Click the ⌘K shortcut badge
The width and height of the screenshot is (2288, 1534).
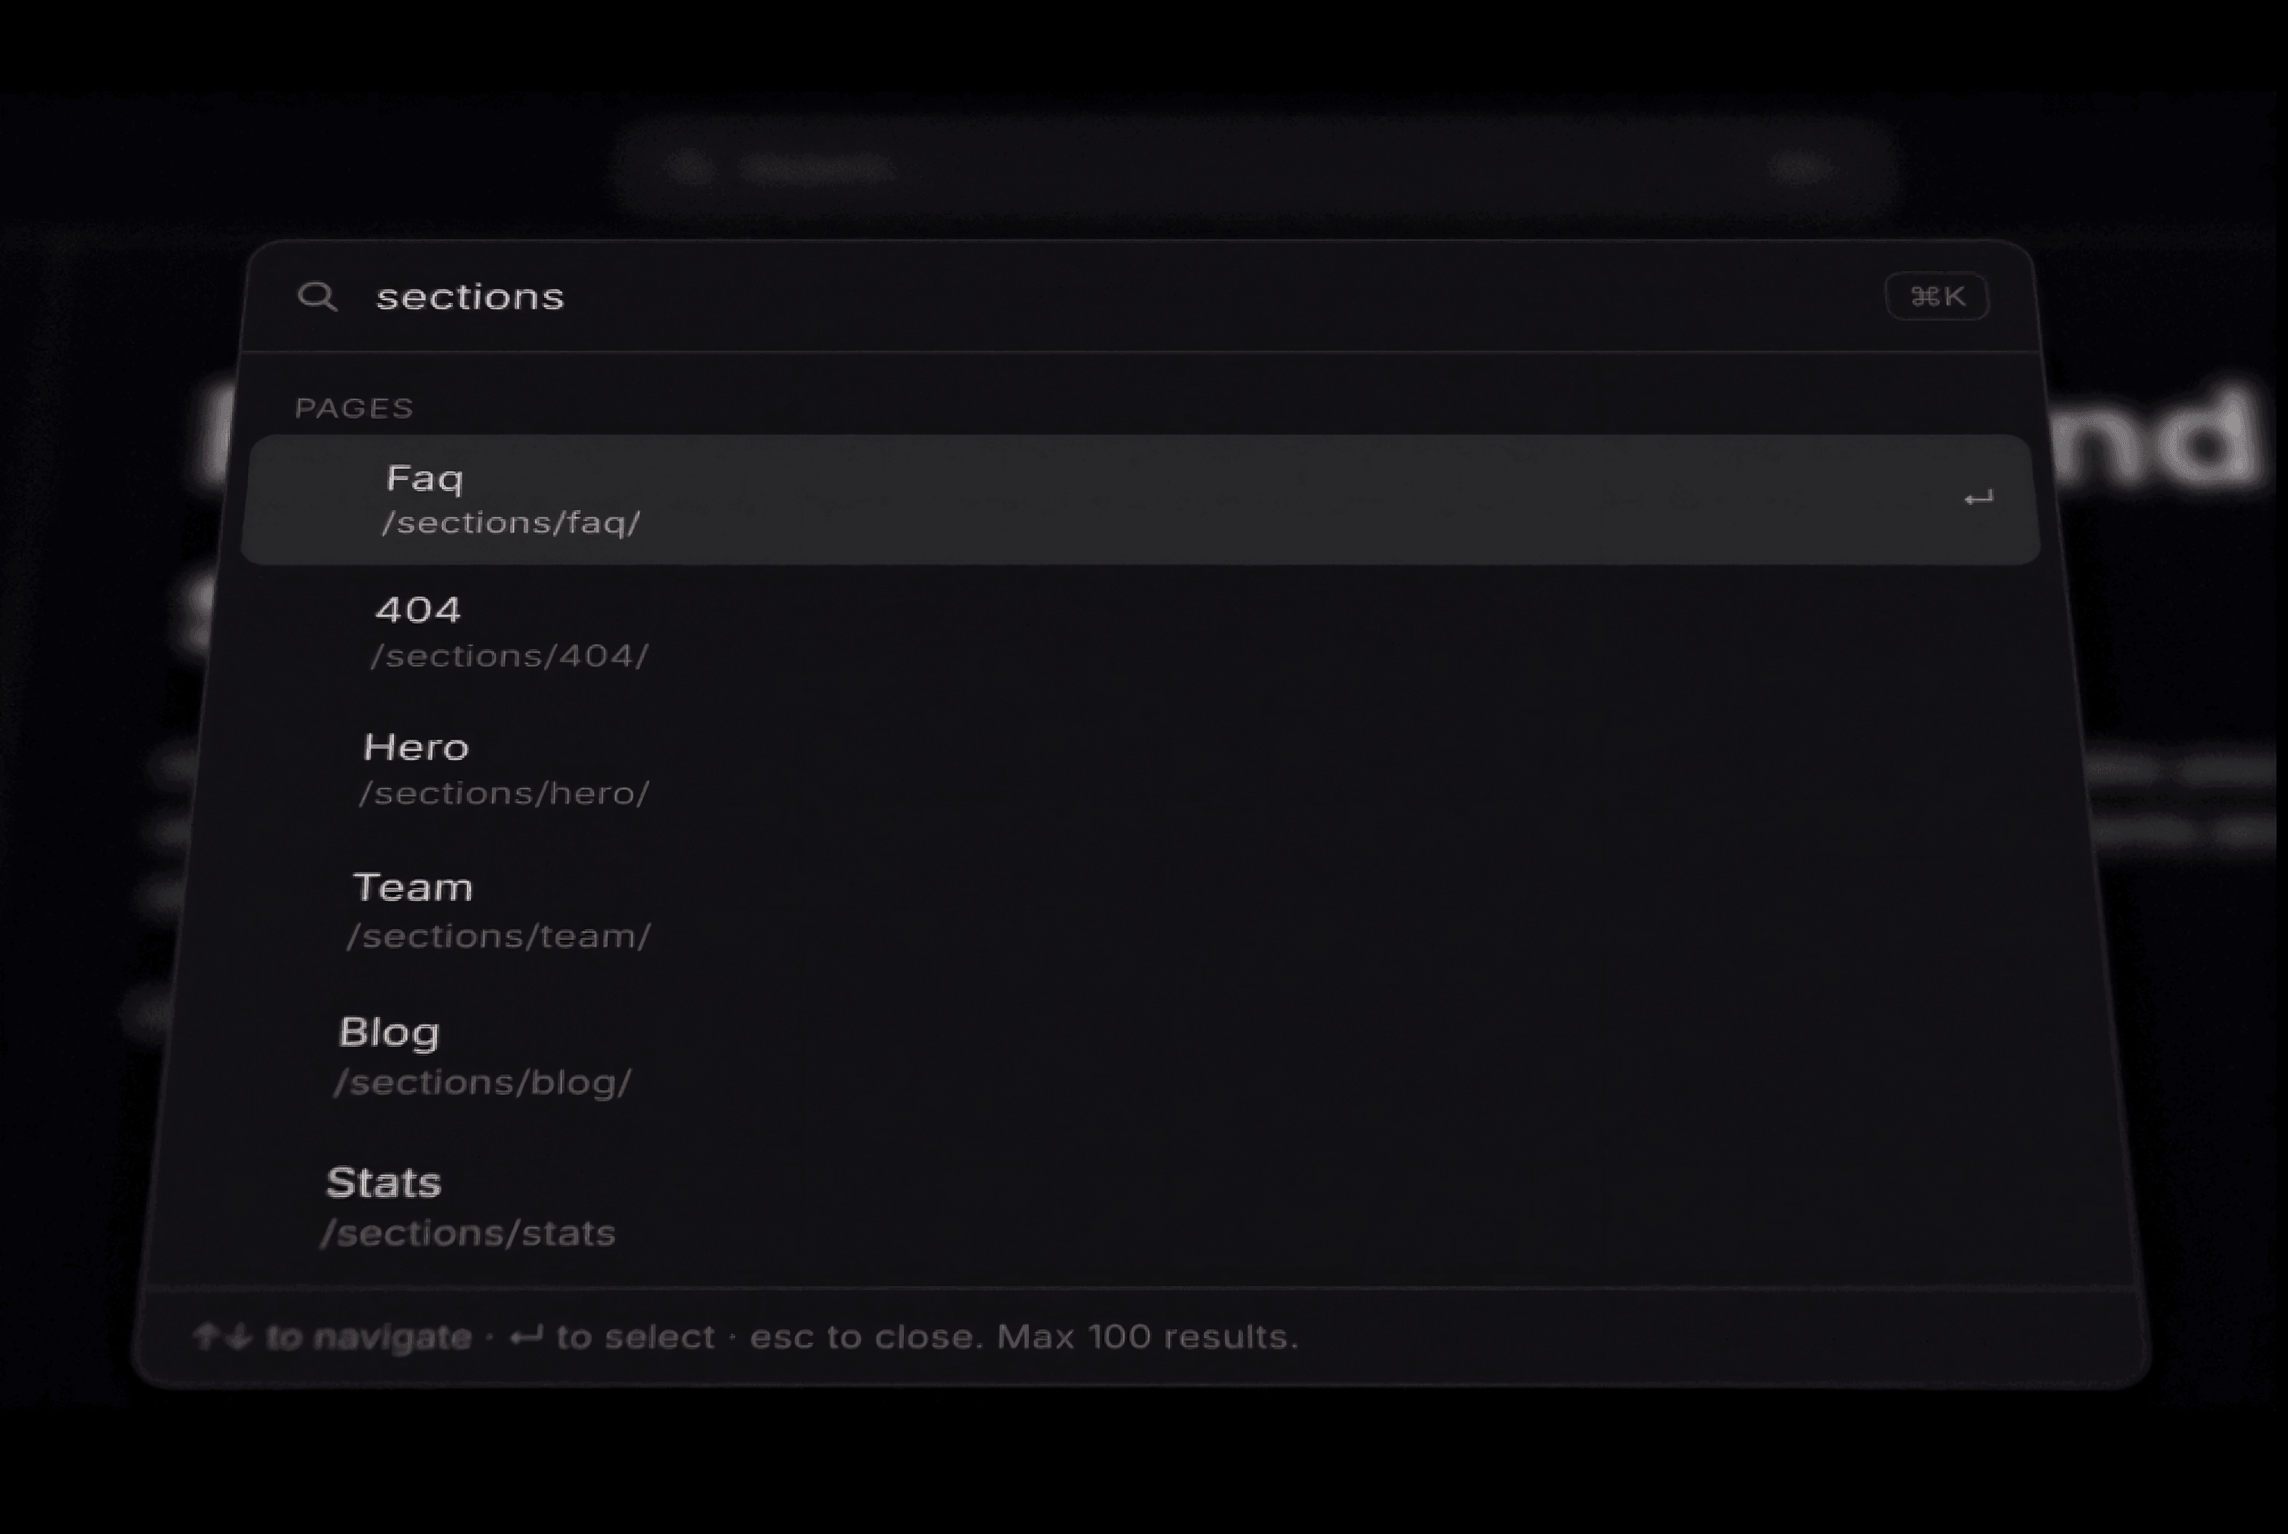coord(1937,297)
